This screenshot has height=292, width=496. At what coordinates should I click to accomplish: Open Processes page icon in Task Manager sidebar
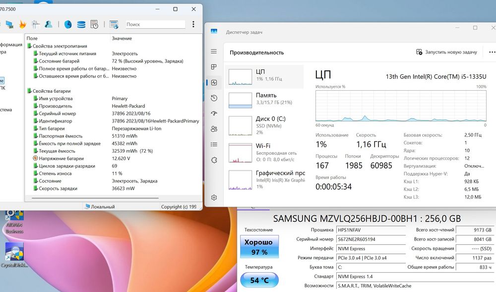214,67
